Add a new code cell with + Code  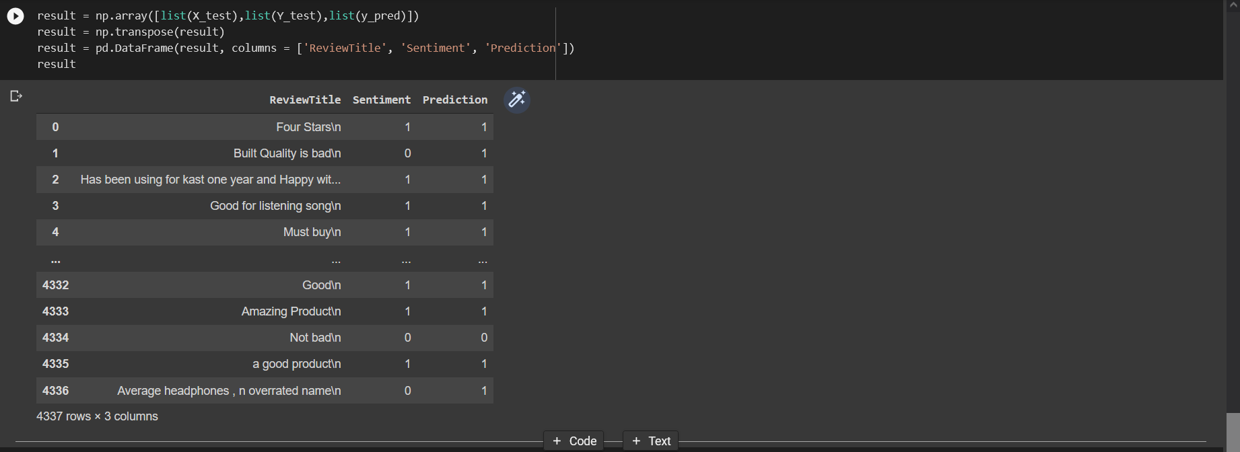point(573,441)
